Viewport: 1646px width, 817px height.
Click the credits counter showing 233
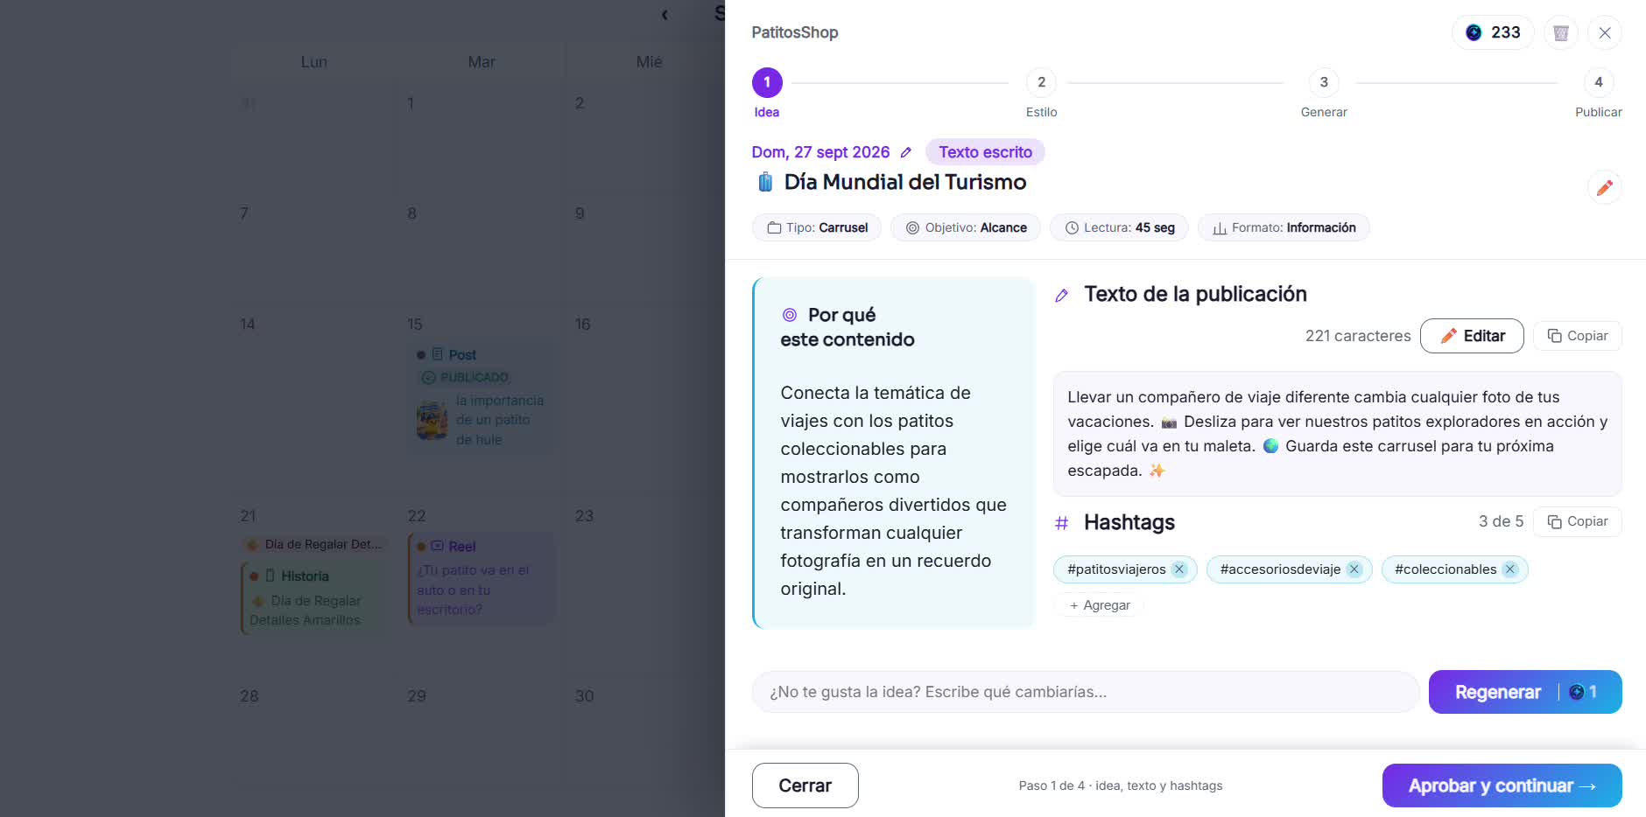tap(1493, 32)
